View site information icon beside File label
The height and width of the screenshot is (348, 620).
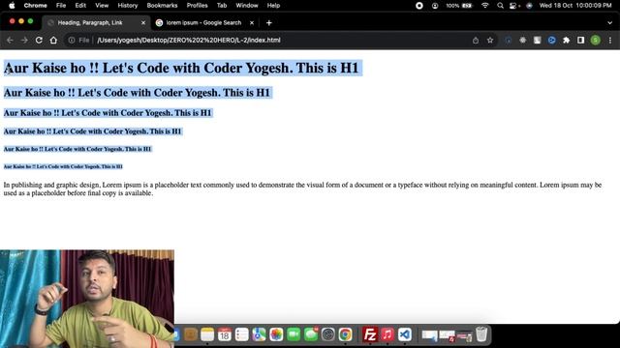[72, 41]
